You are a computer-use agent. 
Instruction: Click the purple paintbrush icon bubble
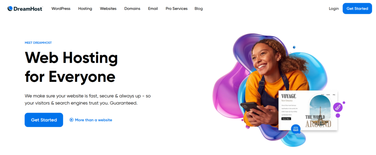[x=338, y=107]
